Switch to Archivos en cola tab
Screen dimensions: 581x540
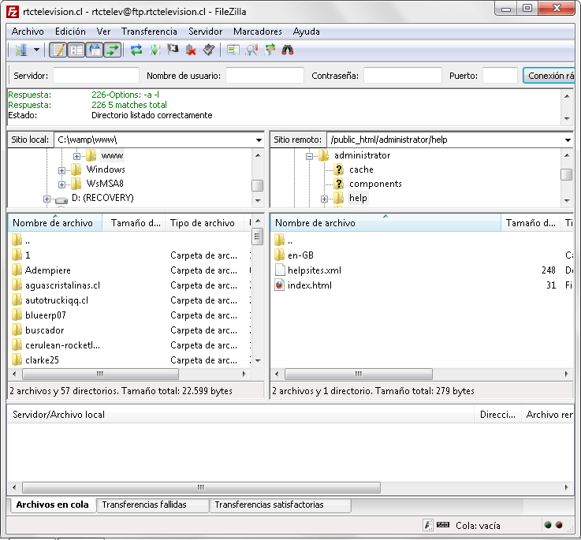point(52,505)
